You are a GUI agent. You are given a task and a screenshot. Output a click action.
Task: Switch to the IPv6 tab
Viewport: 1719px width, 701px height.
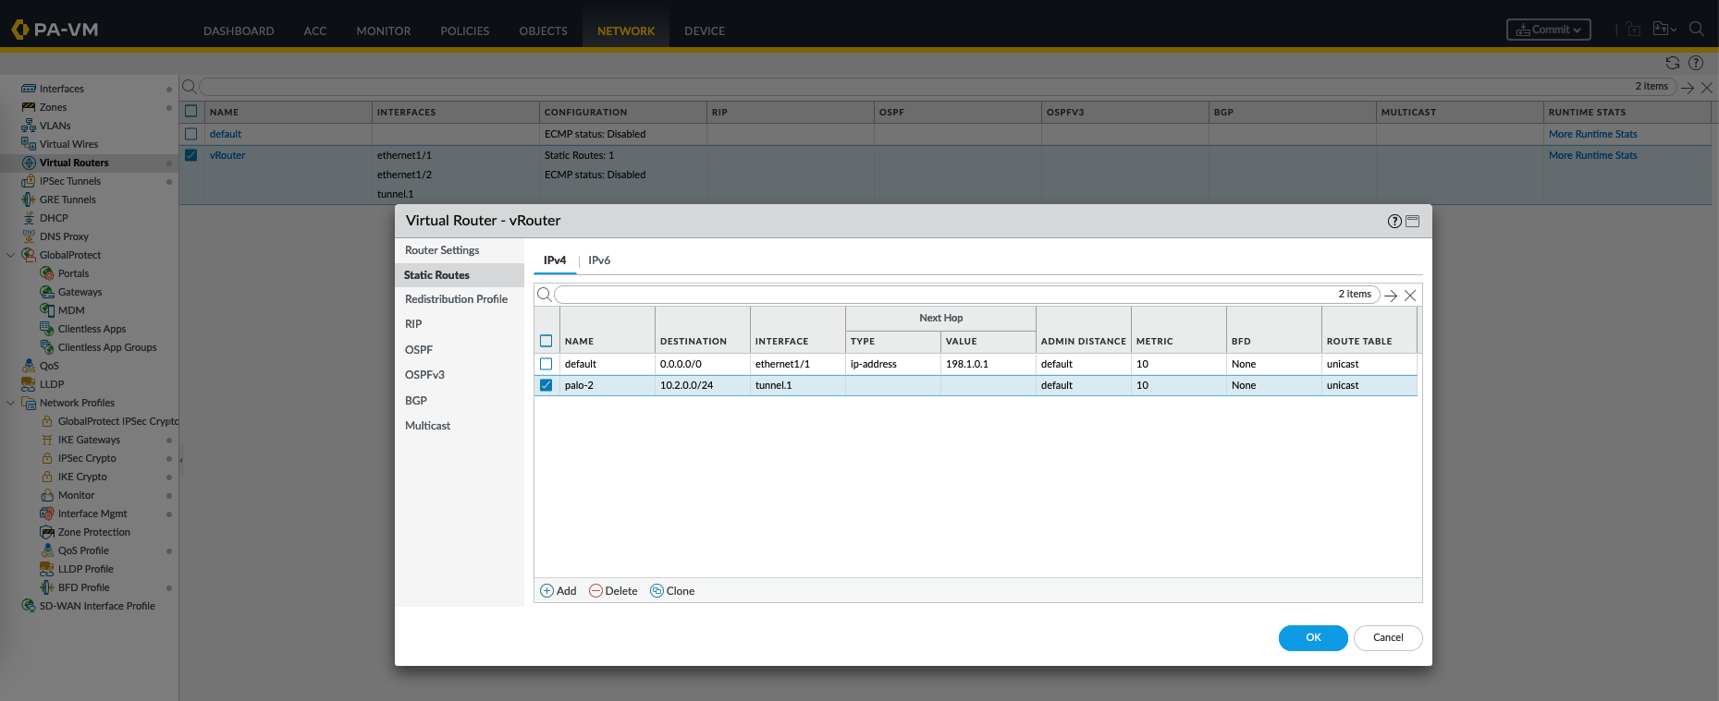pos(599,260)
